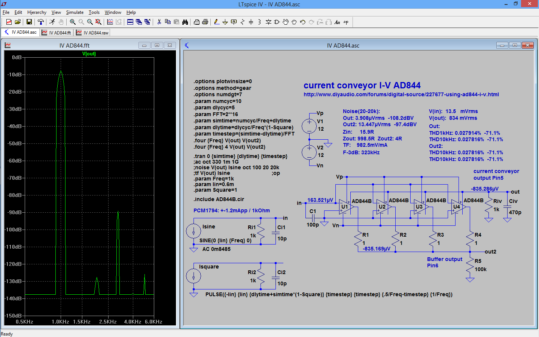The width and height of the screenshot is (539, 337).
Task: Open the Edit menu
Action: [18, 12]
